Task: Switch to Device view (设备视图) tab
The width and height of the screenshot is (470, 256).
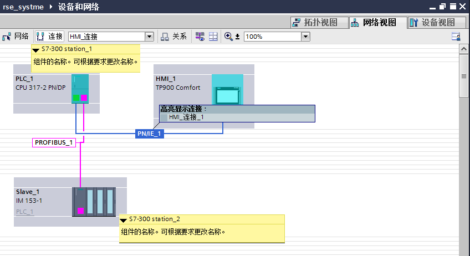Action: point(437,23)
